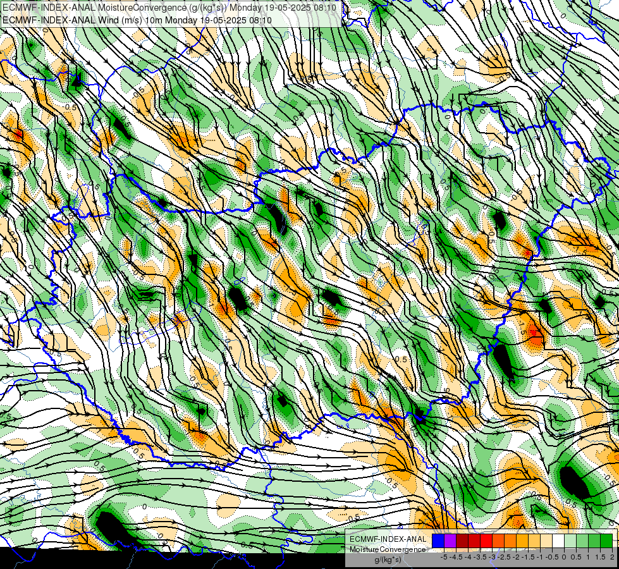Screen dimensions: 619x569
Task: Click the legend tick value -3.5
Action: [x=480, y=557]
